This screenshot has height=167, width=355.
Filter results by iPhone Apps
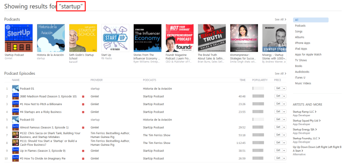[302, 43]
